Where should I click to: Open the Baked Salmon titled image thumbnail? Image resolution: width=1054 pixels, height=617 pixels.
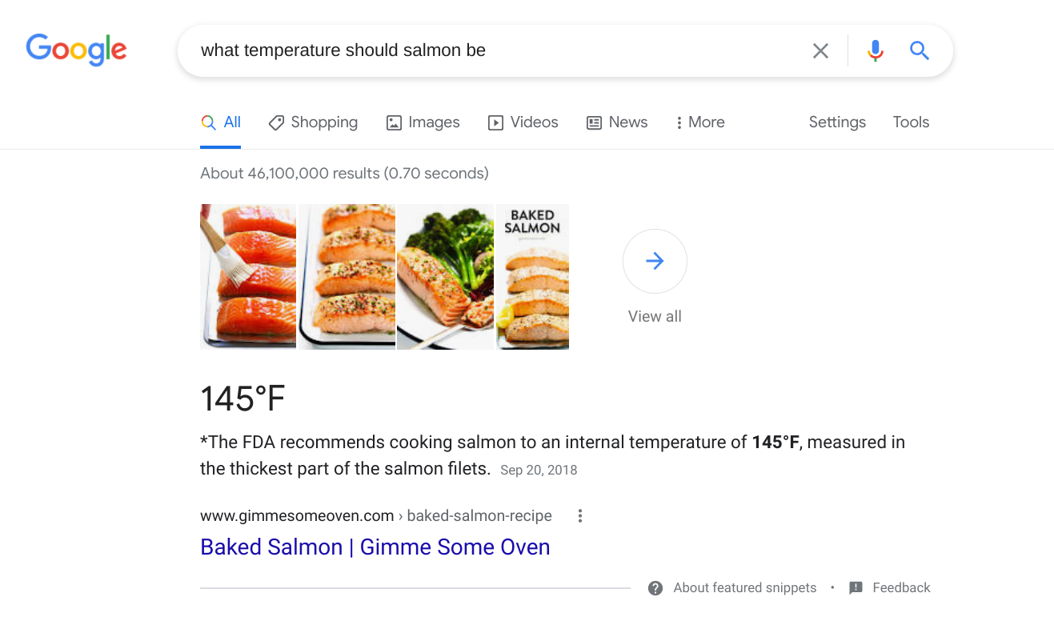click(x=533, y=277)
